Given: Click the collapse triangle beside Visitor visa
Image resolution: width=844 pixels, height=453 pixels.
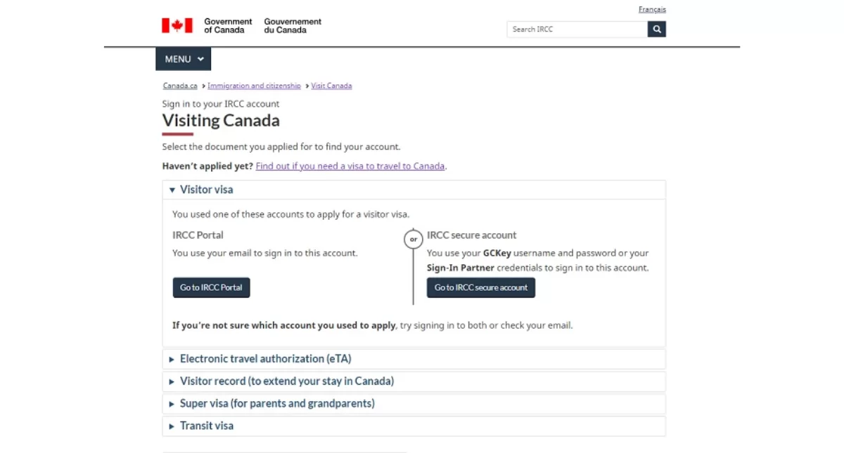Looking at the screenshot, I should [172, 190].
